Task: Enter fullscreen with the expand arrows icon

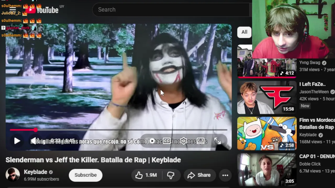Action: tap(217, 141)
